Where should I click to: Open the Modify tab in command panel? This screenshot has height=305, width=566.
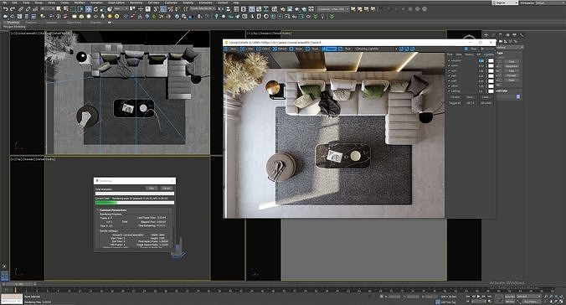(x=493, y=35)
